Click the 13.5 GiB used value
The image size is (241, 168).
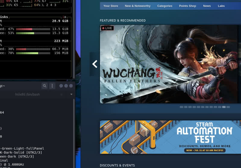click(60, 29)
